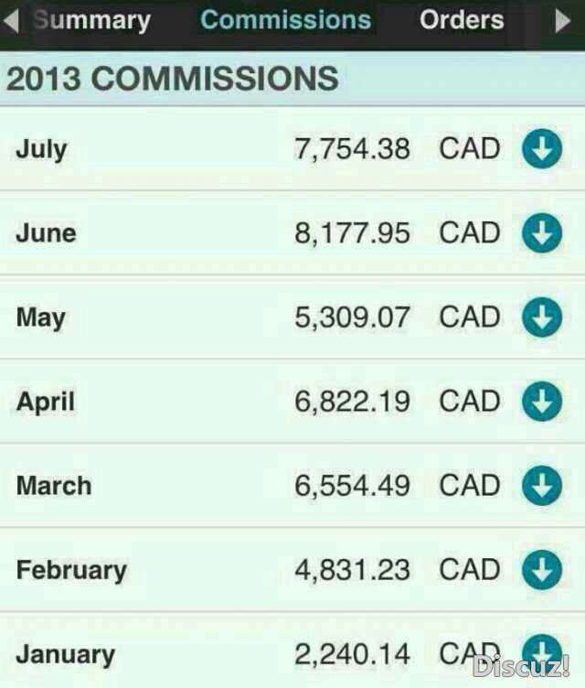Go to the previous tab with the left arrow

coord(11,21)
